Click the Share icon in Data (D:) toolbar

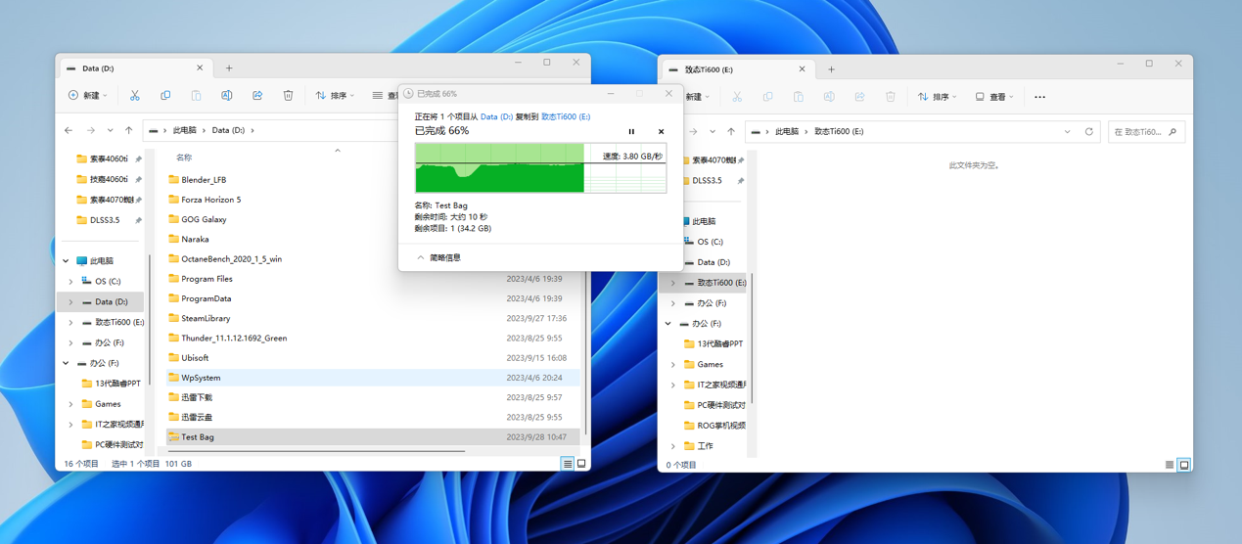(x=257, y=96)
